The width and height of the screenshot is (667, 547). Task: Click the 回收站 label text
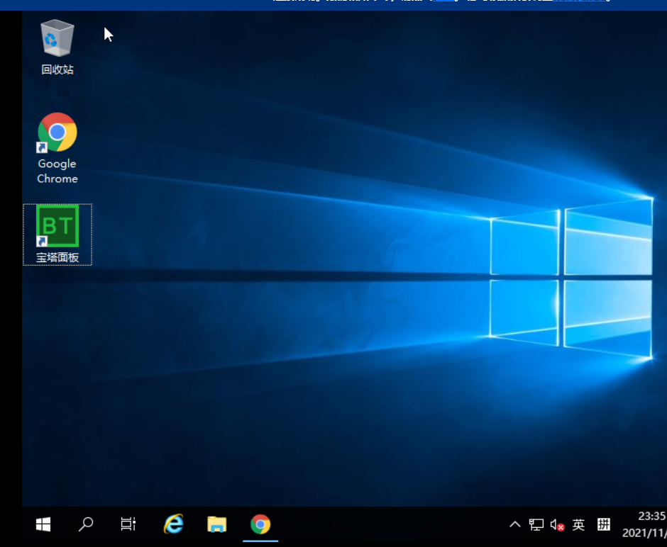click(57, 69)
